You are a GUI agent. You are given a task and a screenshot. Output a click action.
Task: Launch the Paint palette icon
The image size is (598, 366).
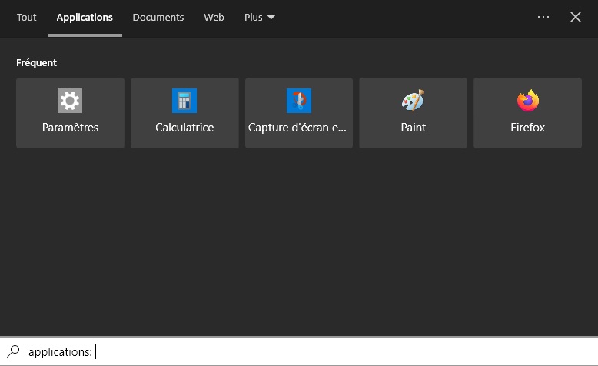413,101
